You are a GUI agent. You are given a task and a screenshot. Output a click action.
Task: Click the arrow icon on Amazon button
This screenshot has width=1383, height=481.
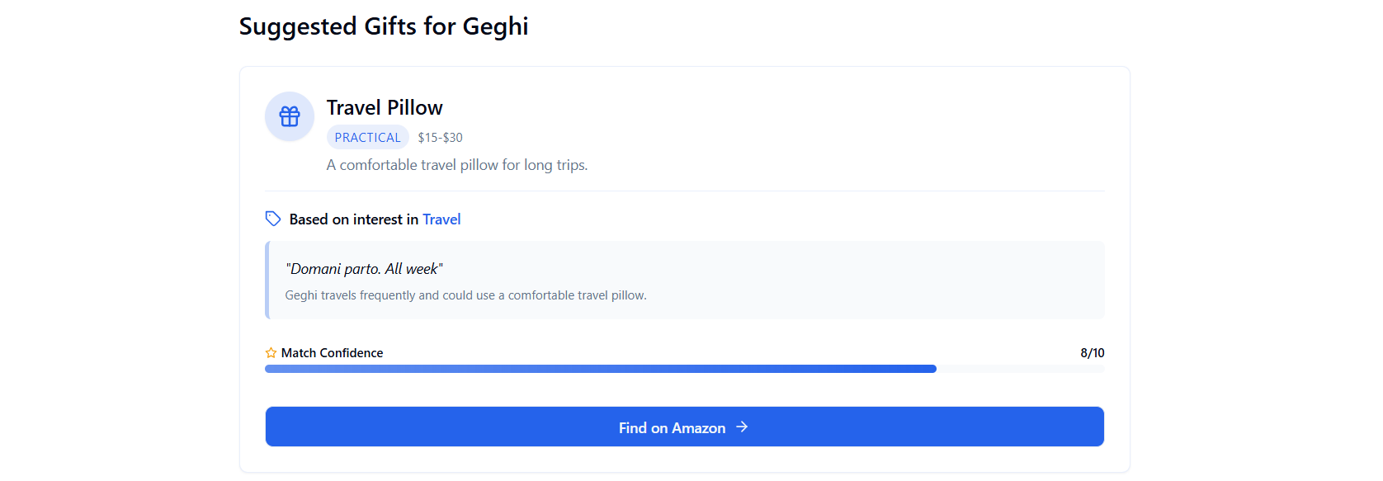742,427
